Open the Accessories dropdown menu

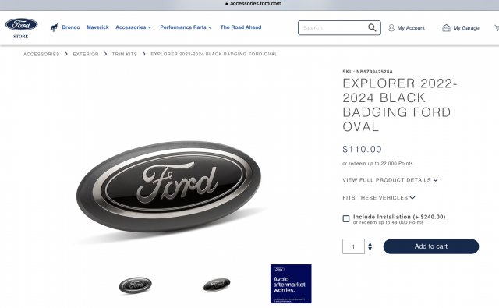point(133,27)
